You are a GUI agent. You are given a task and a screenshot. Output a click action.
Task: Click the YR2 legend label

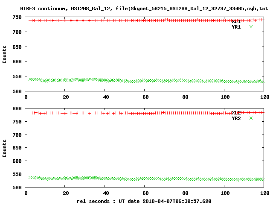click(x=236, y=119)
